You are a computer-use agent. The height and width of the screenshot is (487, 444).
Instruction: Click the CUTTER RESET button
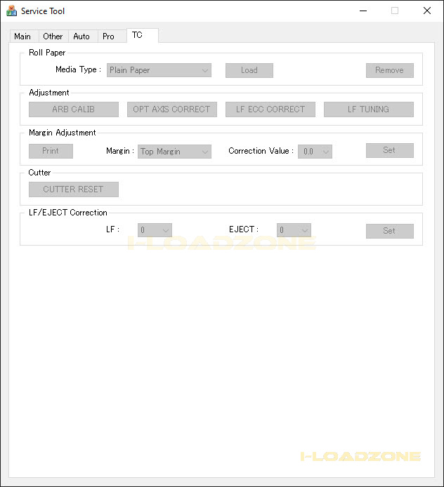[74, 189]
